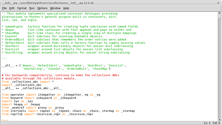Place cursor on the '* namedtuple' docstring bullet
222x125 pixels.
pyautogui.click(x=12, y=27)
